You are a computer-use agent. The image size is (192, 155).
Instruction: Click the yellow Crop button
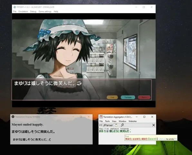pos(112,97)
